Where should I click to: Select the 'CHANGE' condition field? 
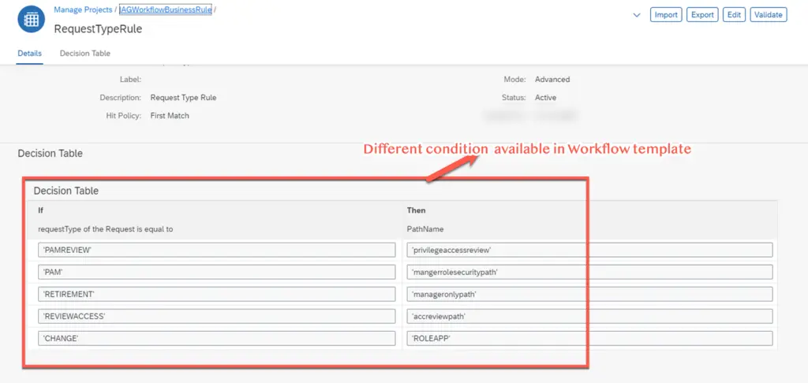click(x=217, y=338)
